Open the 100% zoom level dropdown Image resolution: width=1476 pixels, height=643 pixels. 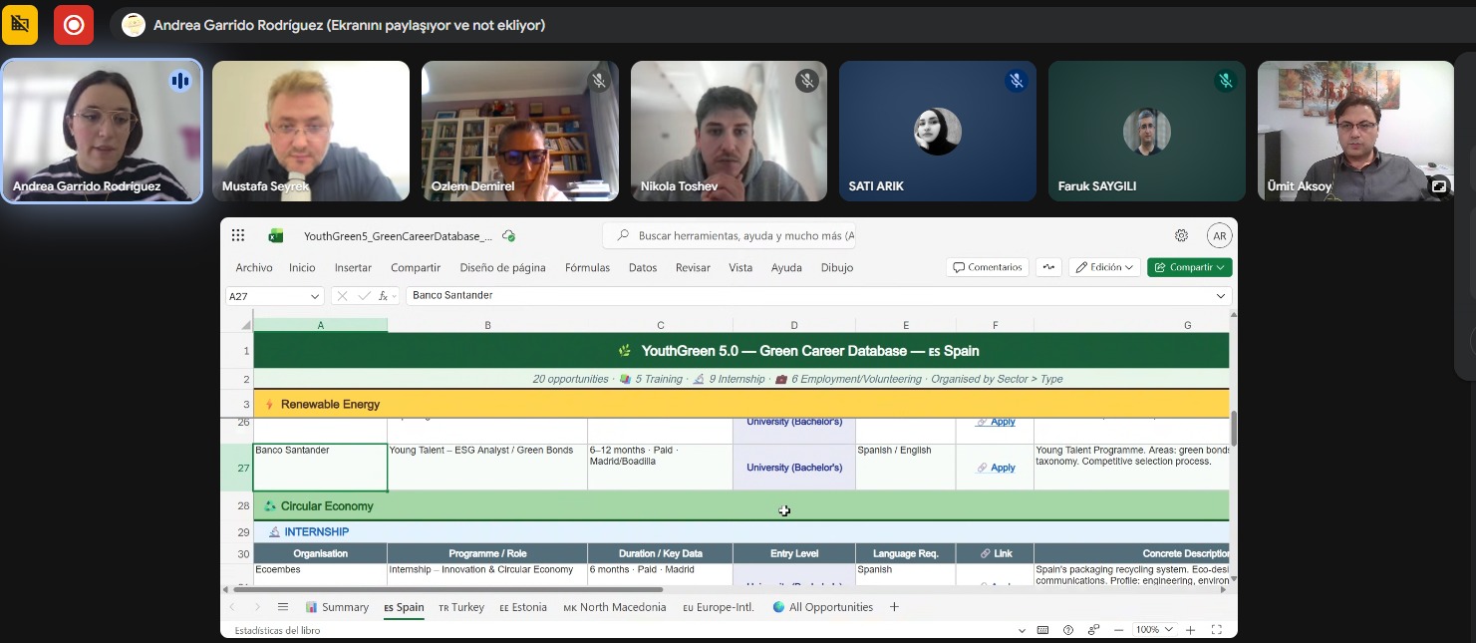[1154, 630]
